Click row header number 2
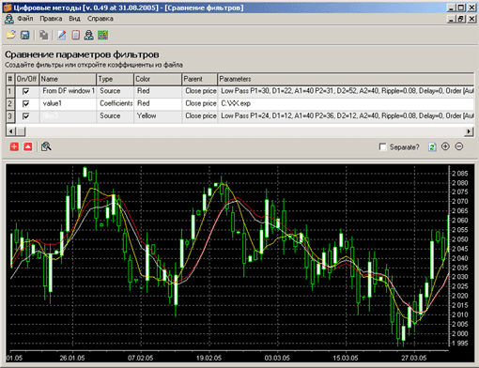 (10, 104)
